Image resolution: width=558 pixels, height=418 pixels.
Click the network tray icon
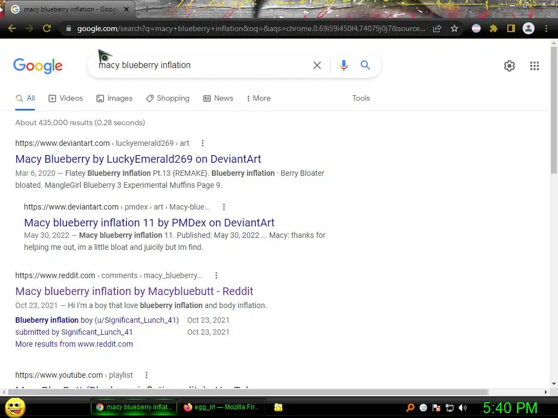(450, 408)
